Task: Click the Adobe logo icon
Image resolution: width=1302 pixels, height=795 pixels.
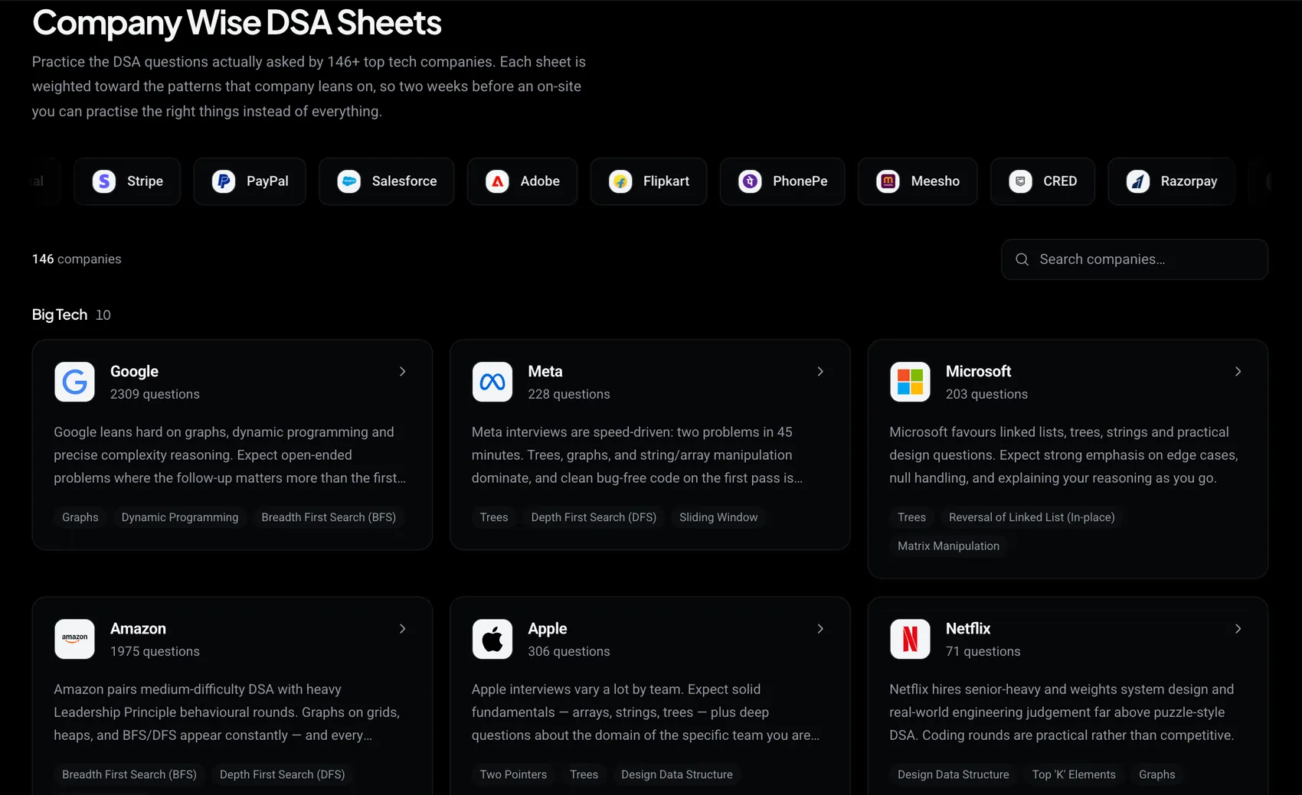Action: point(498,181)
